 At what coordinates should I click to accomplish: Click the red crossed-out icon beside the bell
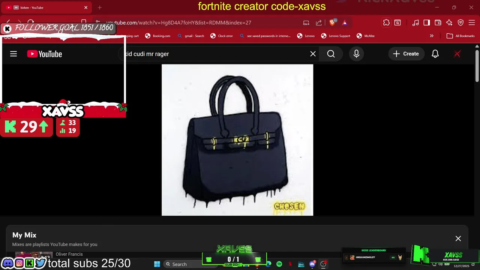point(457,54)
